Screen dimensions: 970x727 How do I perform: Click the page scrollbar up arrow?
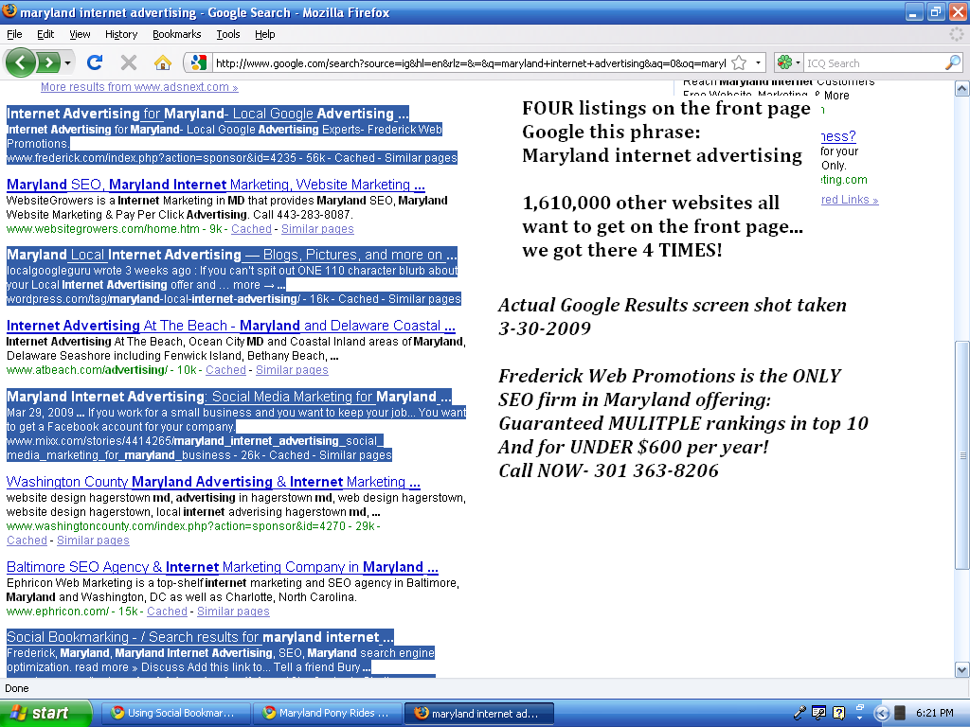point(962,89)
